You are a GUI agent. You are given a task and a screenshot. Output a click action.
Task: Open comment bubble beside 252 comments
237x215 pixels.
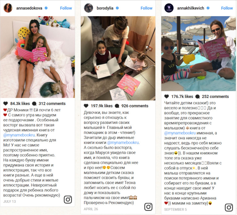(x=197, y=96)
